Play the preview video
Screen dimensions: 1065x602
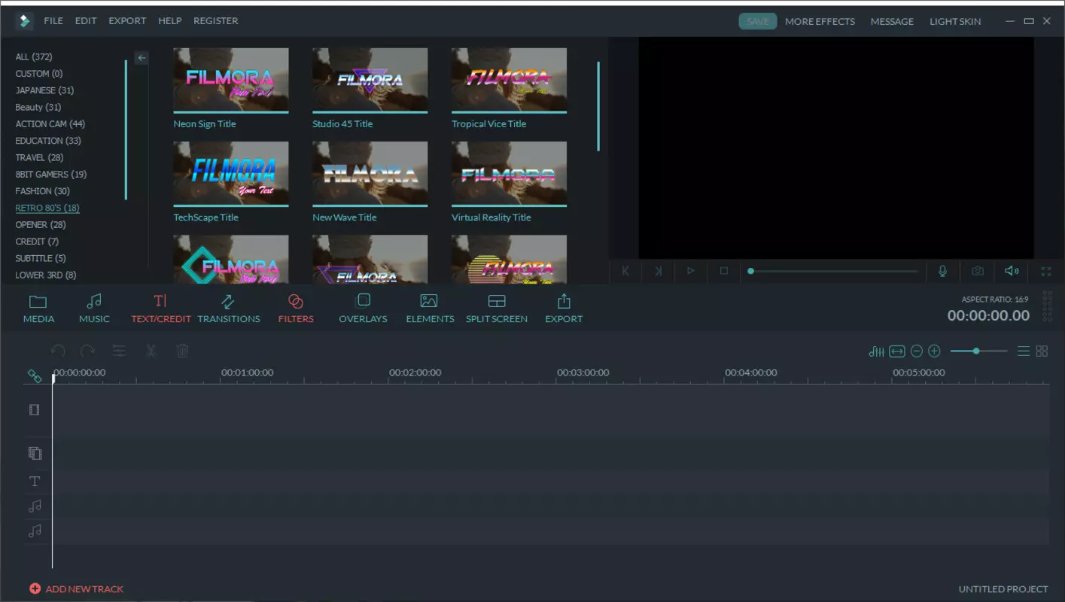[691, 271]
